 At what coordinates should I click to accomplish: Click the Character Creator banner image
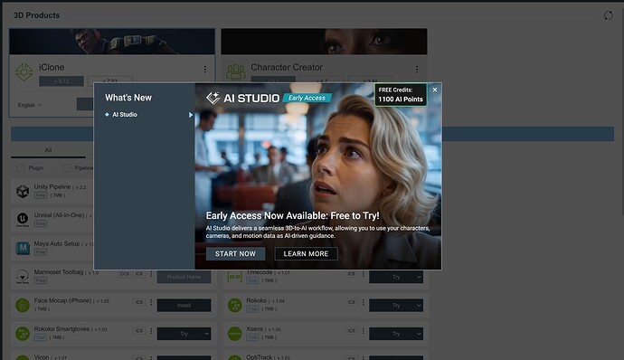pos(324,42)
